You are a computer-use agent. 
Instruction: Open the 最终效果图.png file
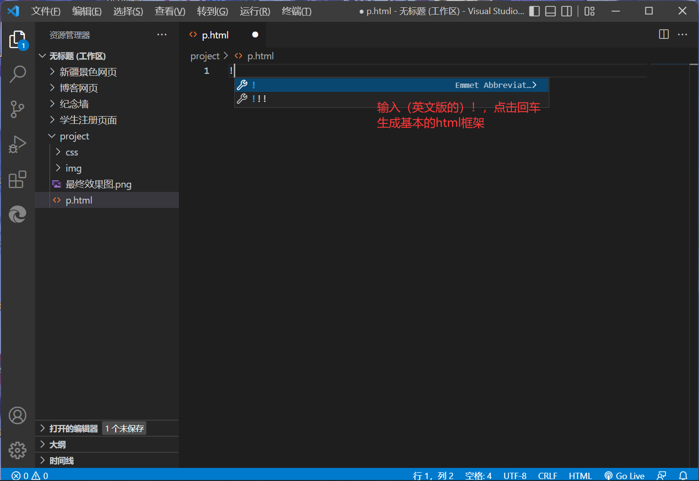107,184
